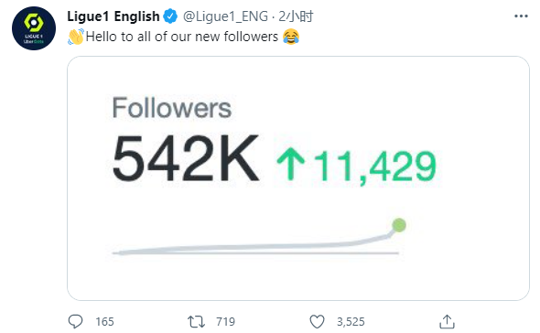The width and height of the screenshot is (540, 333).
Task: Open the Followers chart image
Action: 298,178
